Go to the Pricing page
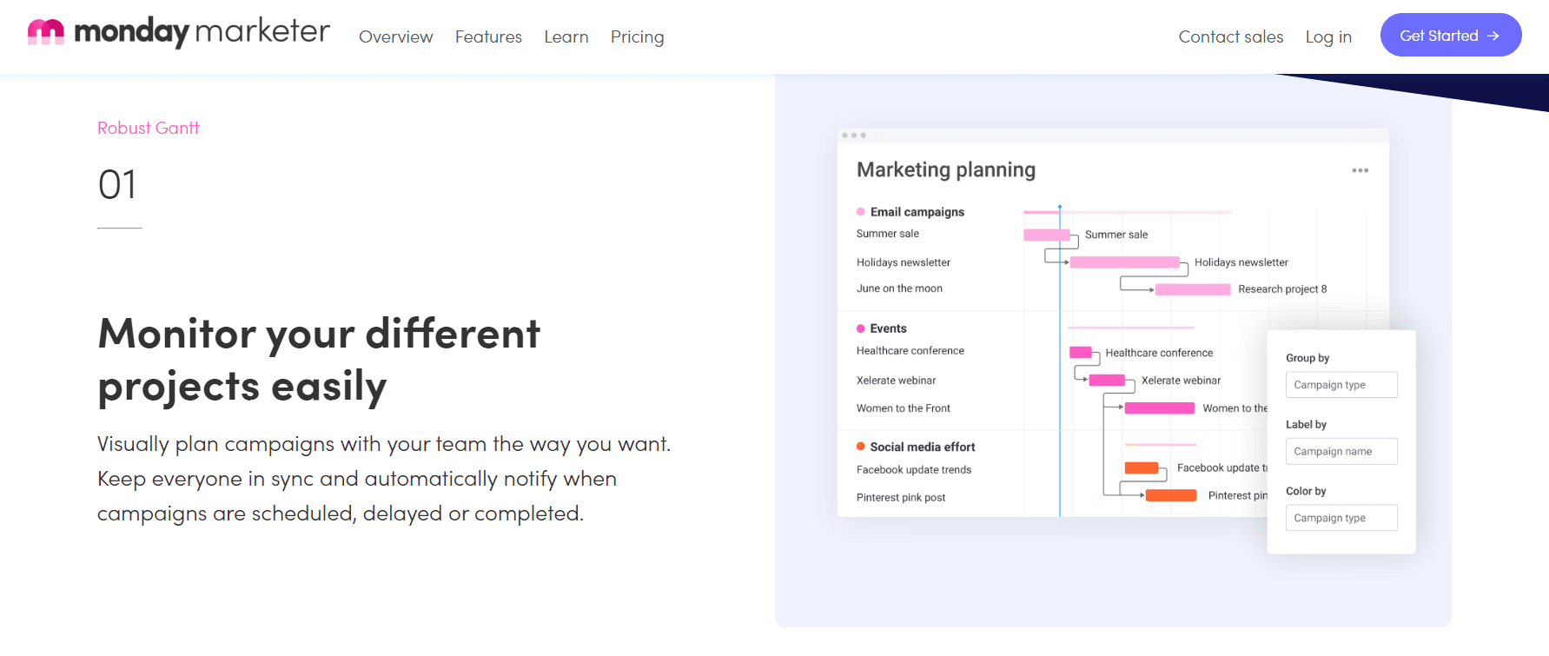 [x=637, y=36]
